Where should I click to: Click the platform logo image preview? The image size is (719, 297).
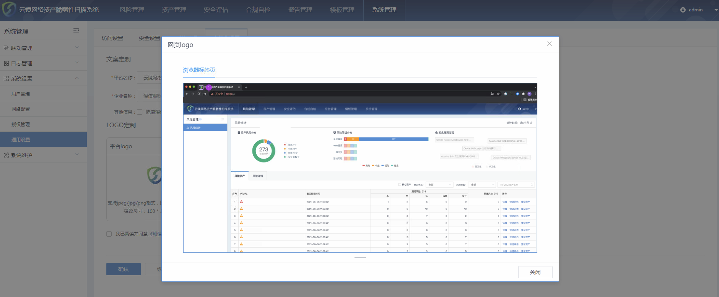coord(155,175)
